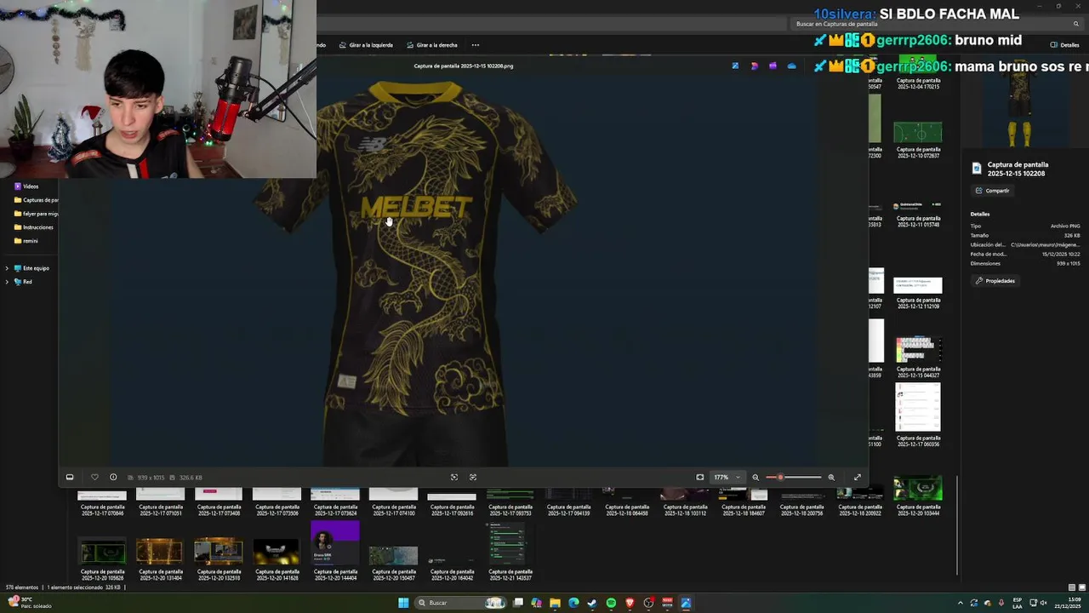Select thumbnail 2025-12-17 093753

510,502
